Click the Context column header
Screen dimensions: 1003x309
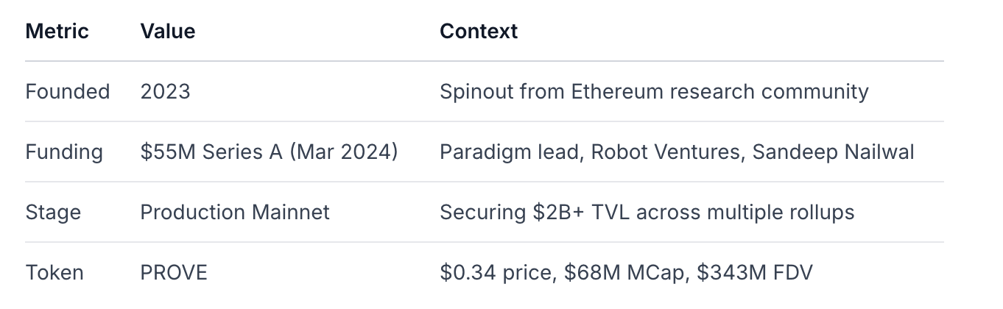click(x=479, y=31)
